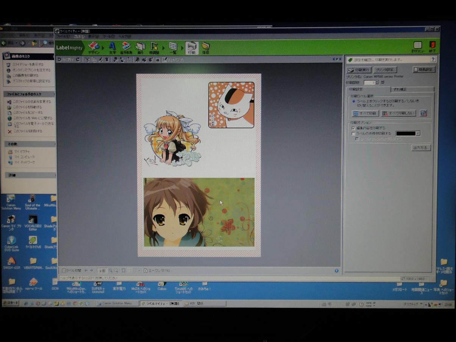Open the 飾り decoration step
Image resolution: width=456 pixels, height=342 pixels.
point(140,48)
